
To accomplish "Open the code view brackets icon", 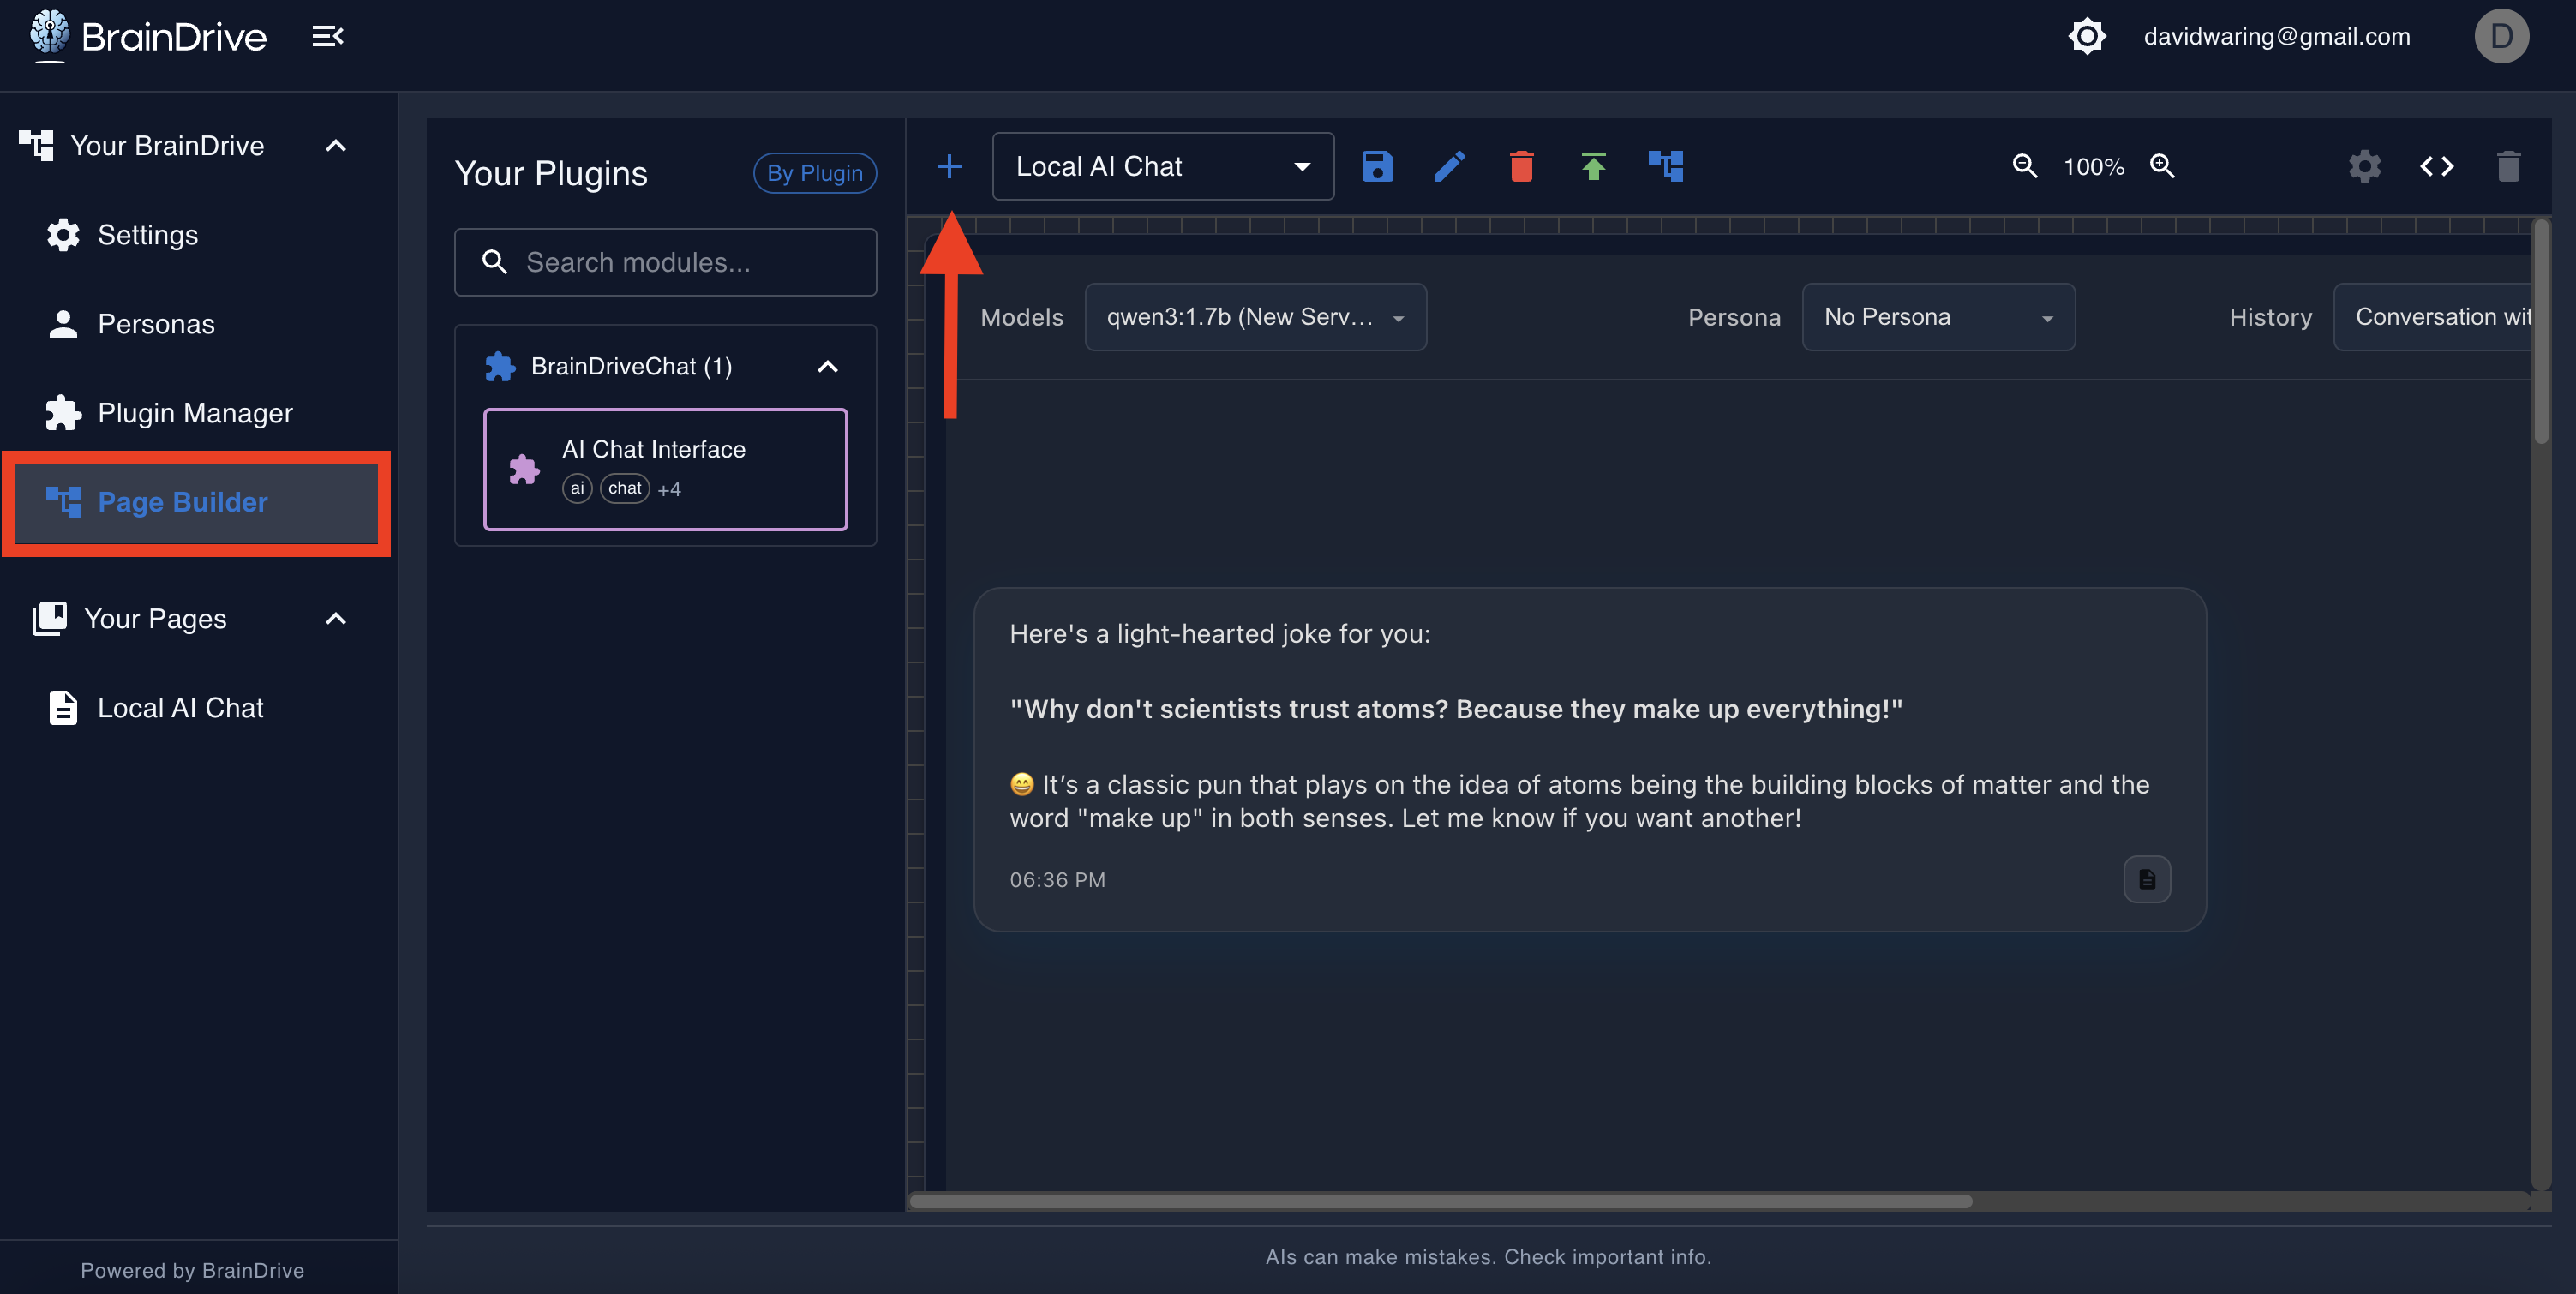I will 2436,166.
